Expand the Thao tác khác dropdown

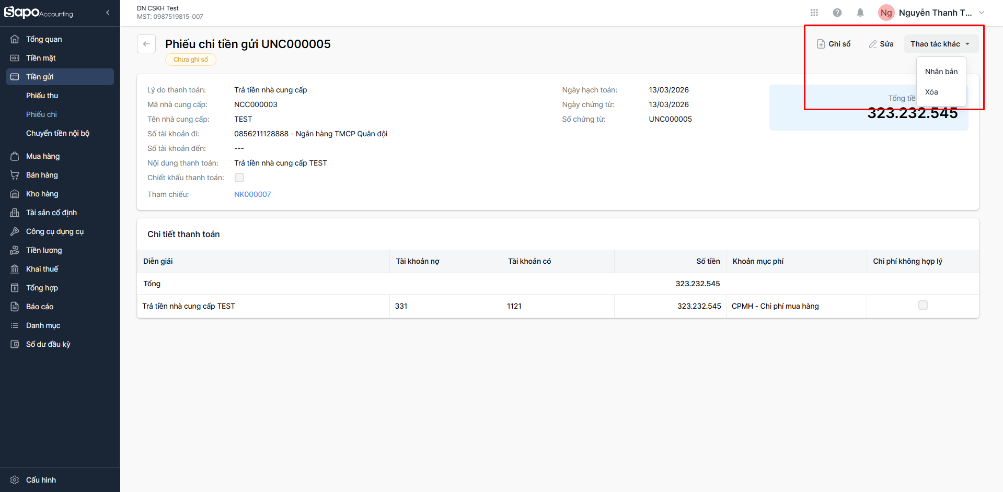940,44
